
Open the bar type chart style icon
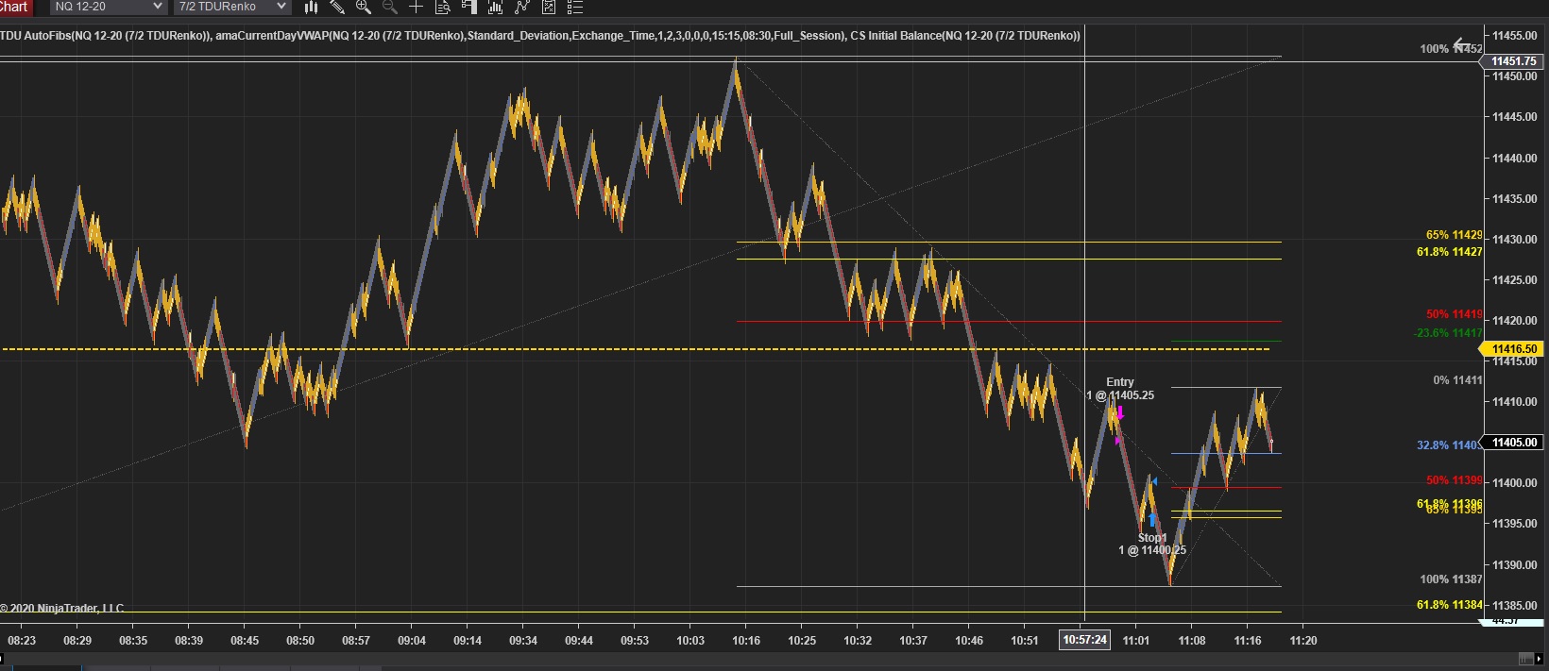click(311, 7)
